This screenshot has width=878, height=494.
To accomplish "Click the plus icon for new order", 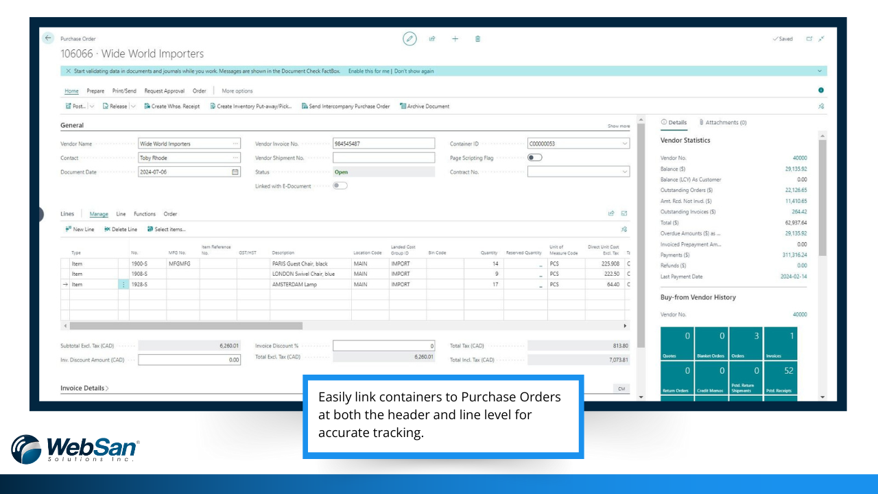I will (x=455, y=38).
